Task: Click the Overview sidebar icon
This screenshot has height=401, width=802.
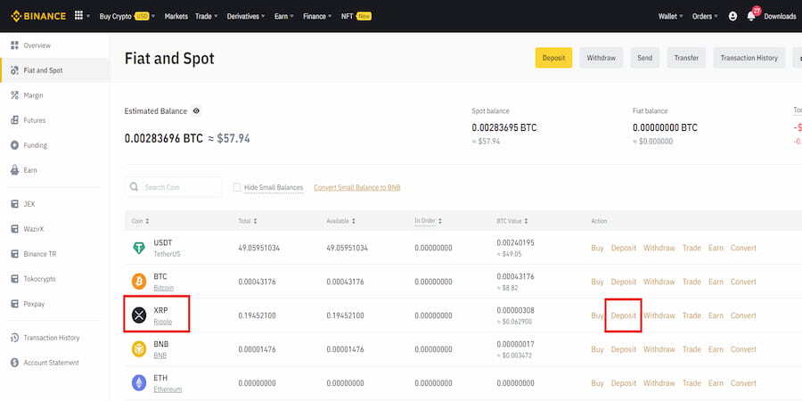Action: point(15,45)
